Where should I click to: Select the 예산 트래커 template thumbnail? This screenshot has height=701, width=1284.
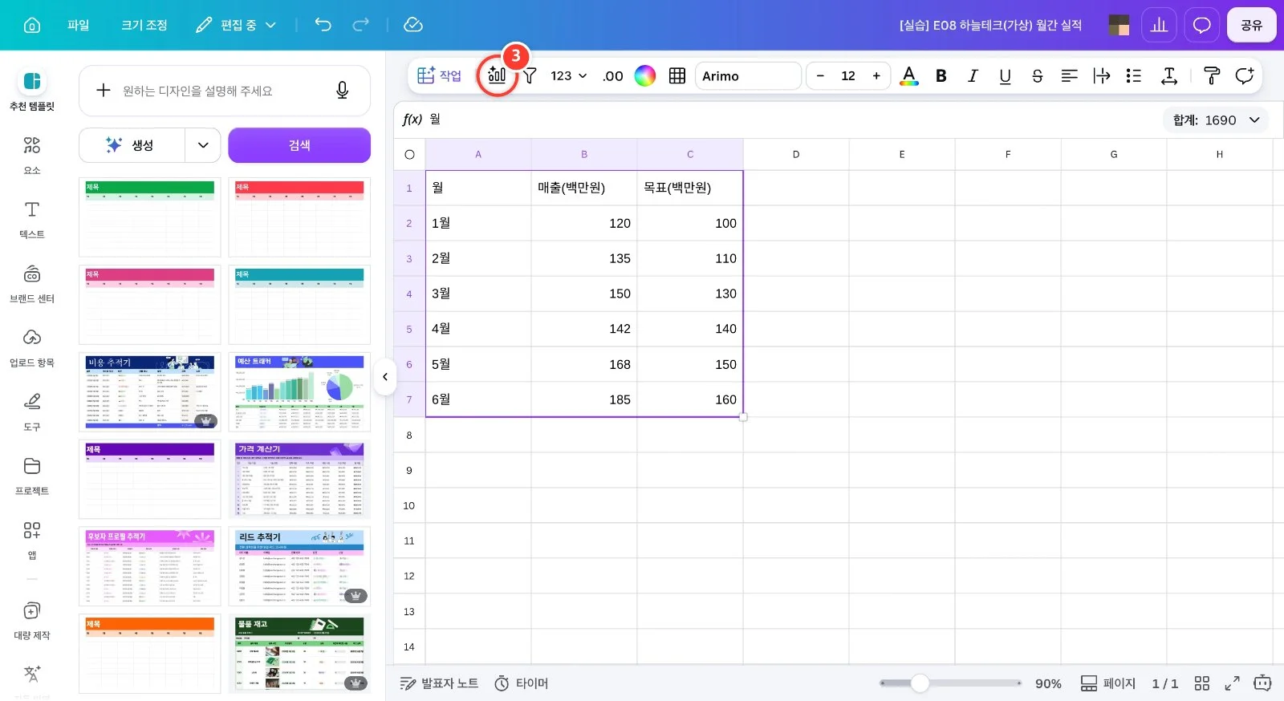coord(299,392)
